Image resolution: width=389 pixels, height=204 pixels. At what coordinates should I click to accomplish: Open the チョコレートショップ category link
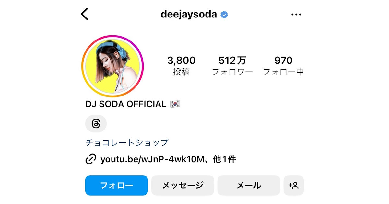click(127, 142)
